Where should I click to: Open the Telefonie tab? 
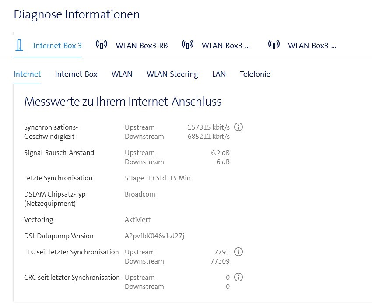point(255,74)
